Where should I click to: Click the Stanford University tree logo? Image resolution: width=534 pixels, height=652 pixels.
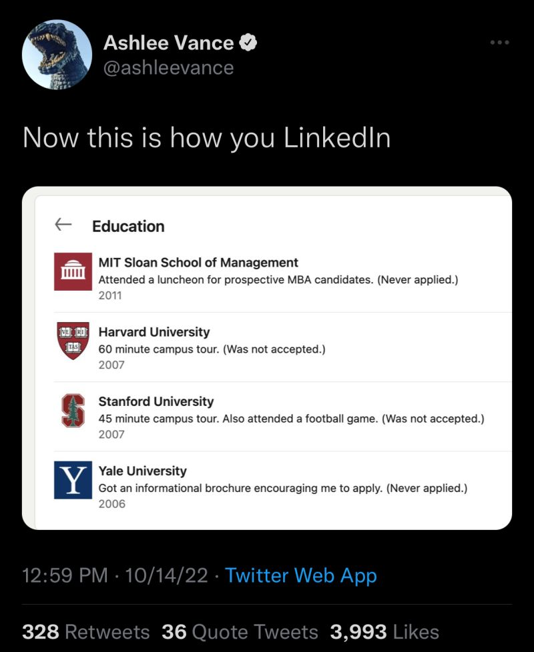[x=73, y=410]
